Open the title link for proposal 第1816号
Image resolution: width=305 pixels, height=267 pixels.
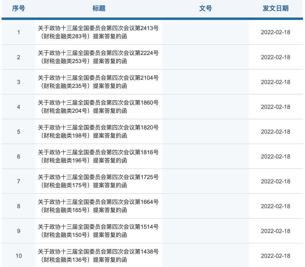coord(98,156)
